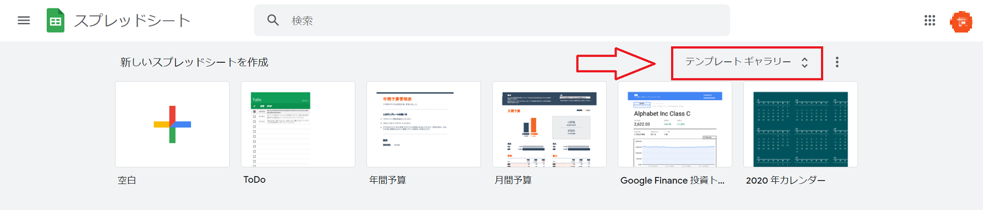Click the 2020 年カレンダー label text

point(786,180)
